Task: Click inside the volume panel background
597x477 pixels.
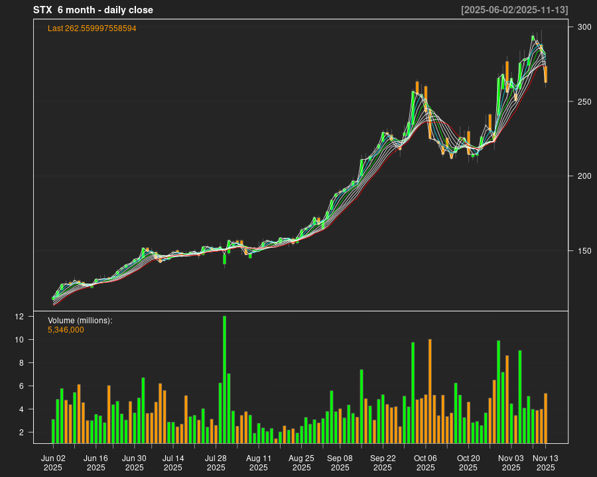Action: click(298, 344)
